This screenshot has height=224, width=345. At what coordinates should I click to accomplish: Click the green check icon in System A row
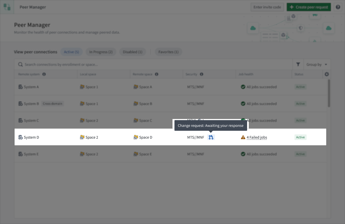tap(243, 87)
